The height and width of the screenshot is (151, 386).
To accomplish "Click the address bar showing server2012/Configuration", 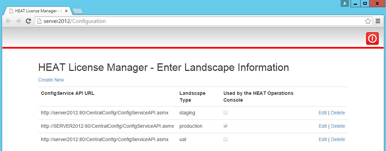I will coord(199,21).
